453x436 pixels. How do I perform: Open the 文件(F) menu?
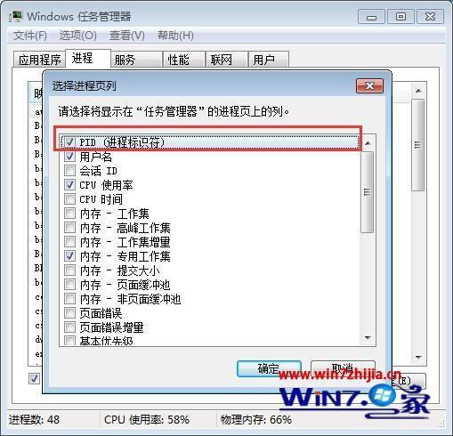29,36
